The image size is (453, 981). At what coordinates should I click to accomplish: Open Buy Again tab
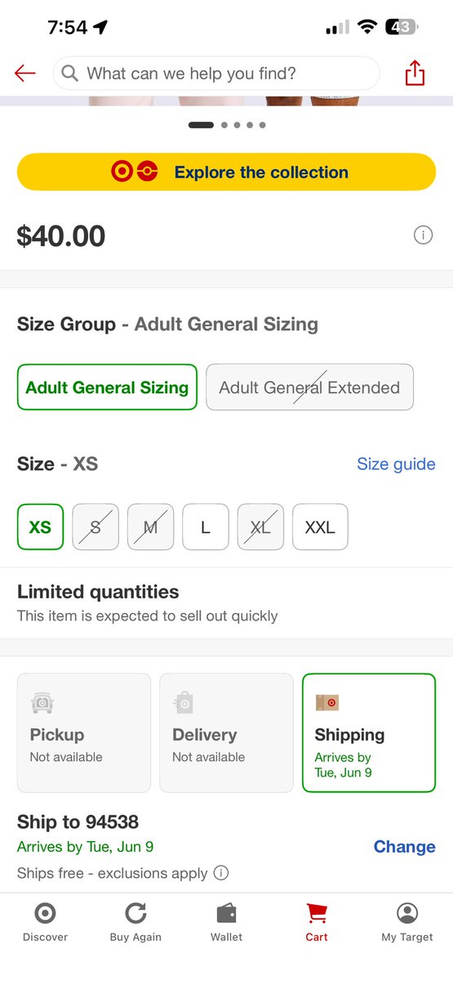click(135, 922)
